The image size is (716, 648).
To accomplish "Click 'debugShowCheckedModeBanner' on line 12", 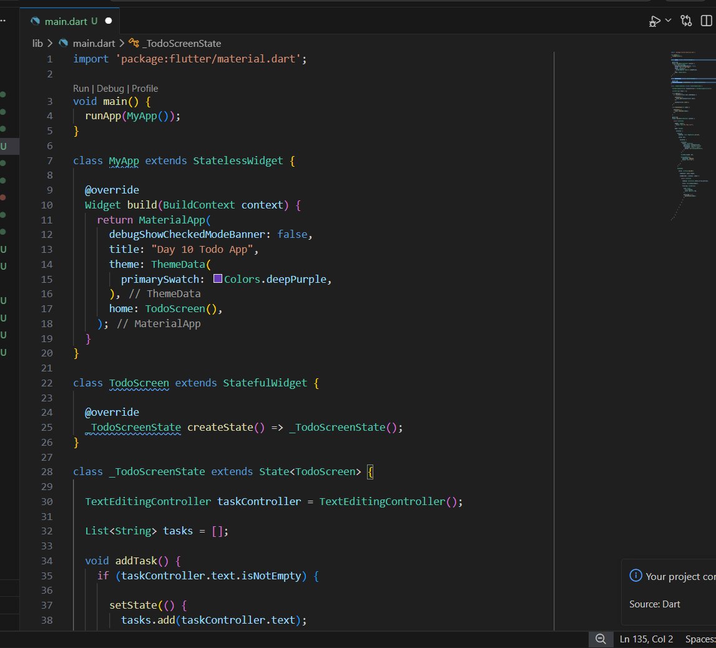I will click(187, 234).
